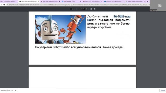Click the robots cartoon image
This screenshot has width=166, height=93.
(60, 29)
